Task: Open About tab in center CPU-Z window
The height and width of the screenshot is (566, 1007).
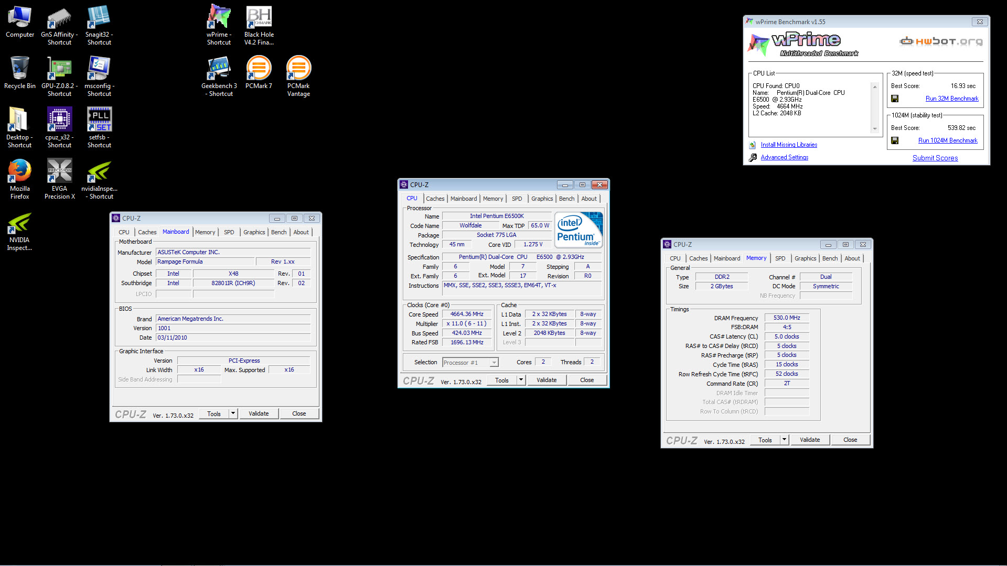Action: coord(589,199)
